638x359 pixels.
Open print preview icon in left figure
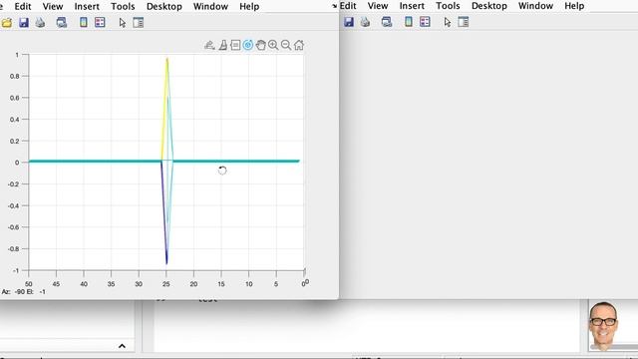point(62,22)
